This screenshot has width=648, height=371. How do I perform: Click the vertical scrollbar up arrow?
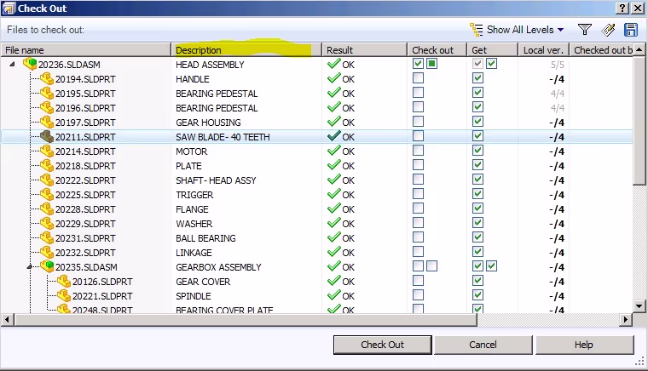(639, 49)
